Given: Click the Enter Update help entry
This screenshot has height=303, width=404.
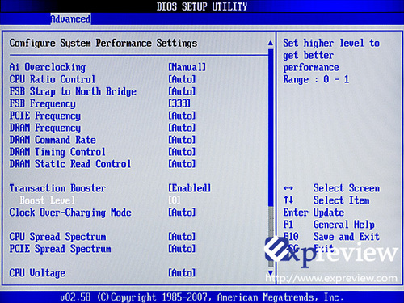Looking at the screenshot, I should click(314, 213).
